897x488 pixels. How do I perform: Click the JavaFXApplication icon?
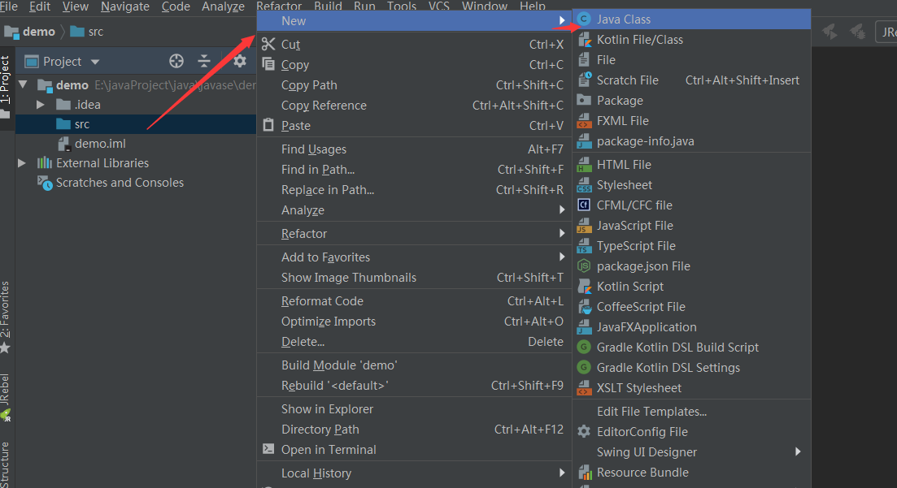[584, 327]
